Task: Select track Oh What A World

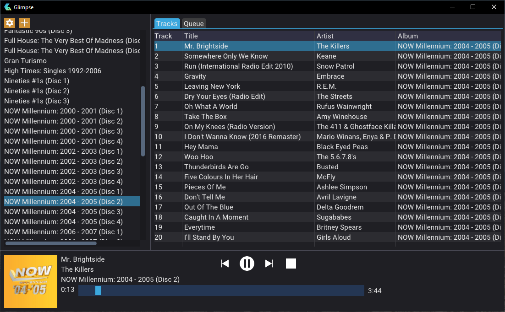Action: [x=328, y=107]
